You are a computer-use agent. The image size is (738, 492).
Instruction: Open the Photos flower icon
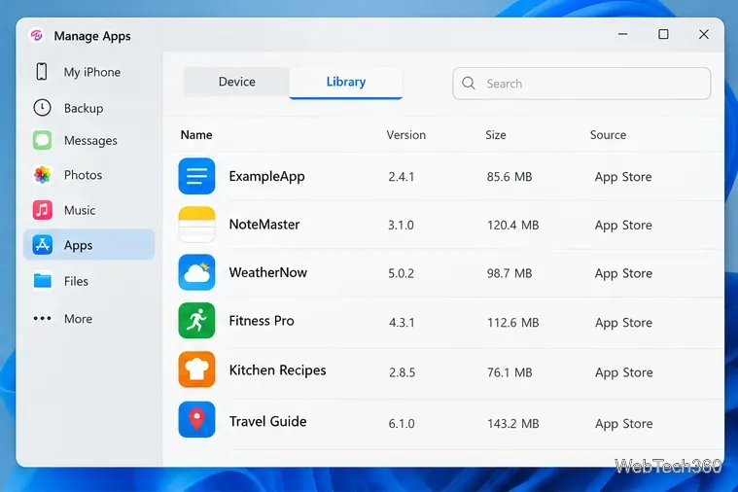(x=43, y=175)
